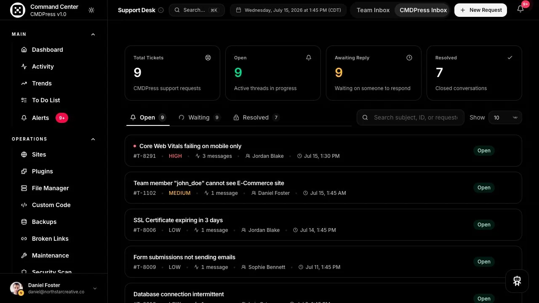Click the Command Center logo icon
This screenshot has height=303, width=539.
(17, 10)
